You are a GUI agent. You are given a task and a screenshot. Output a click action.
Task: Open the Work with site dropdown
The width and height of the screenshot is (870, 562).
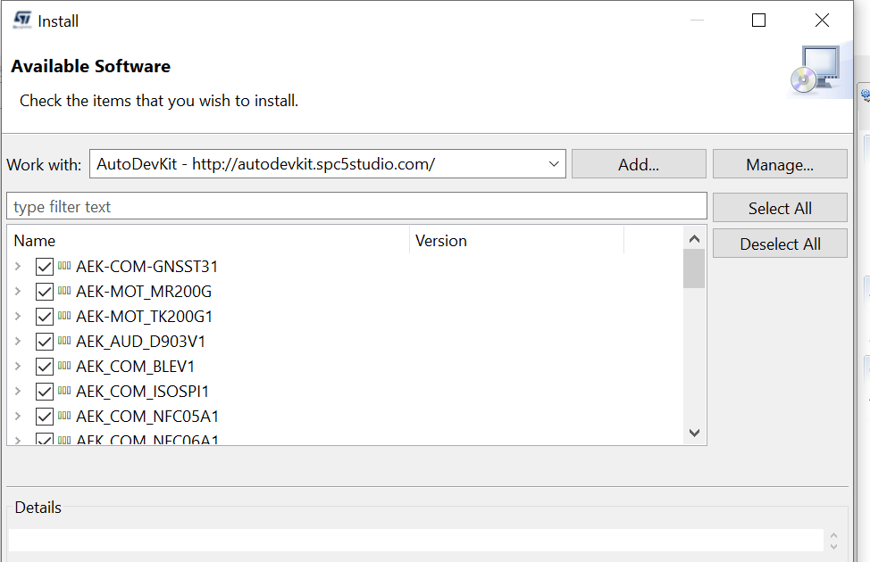coord(554,164)
